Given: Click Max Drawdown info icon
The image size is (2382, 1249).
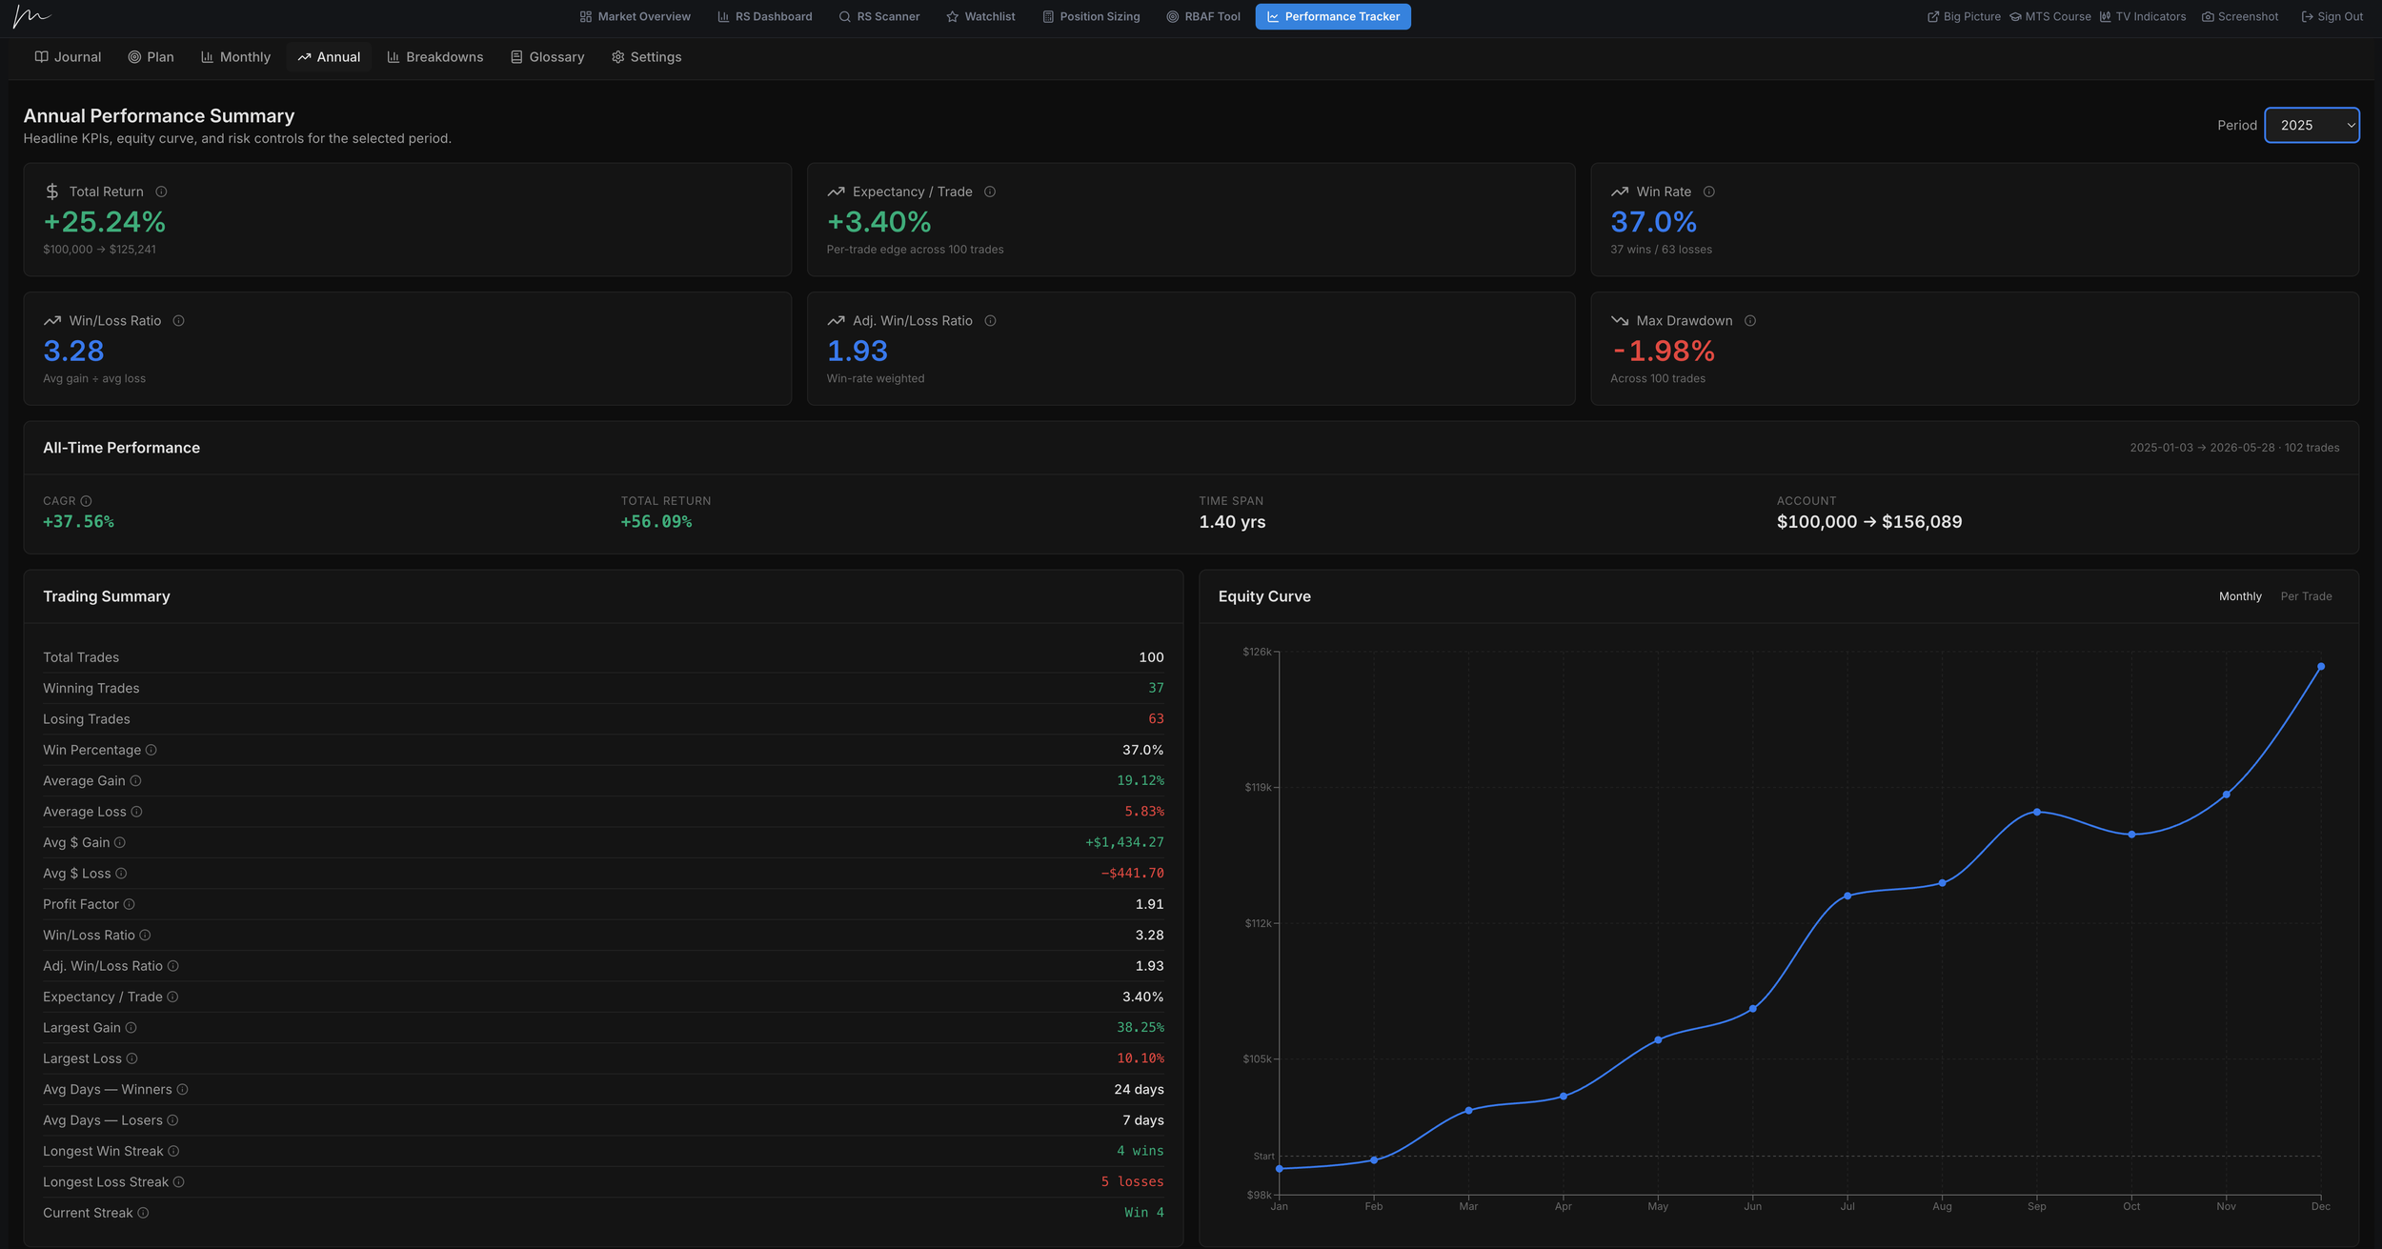Looking at the screenshot, I should 1749,321.
